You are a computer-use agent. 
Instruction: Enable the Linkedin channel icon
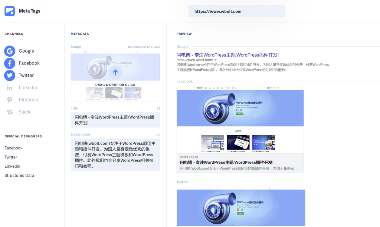(10, 88)
